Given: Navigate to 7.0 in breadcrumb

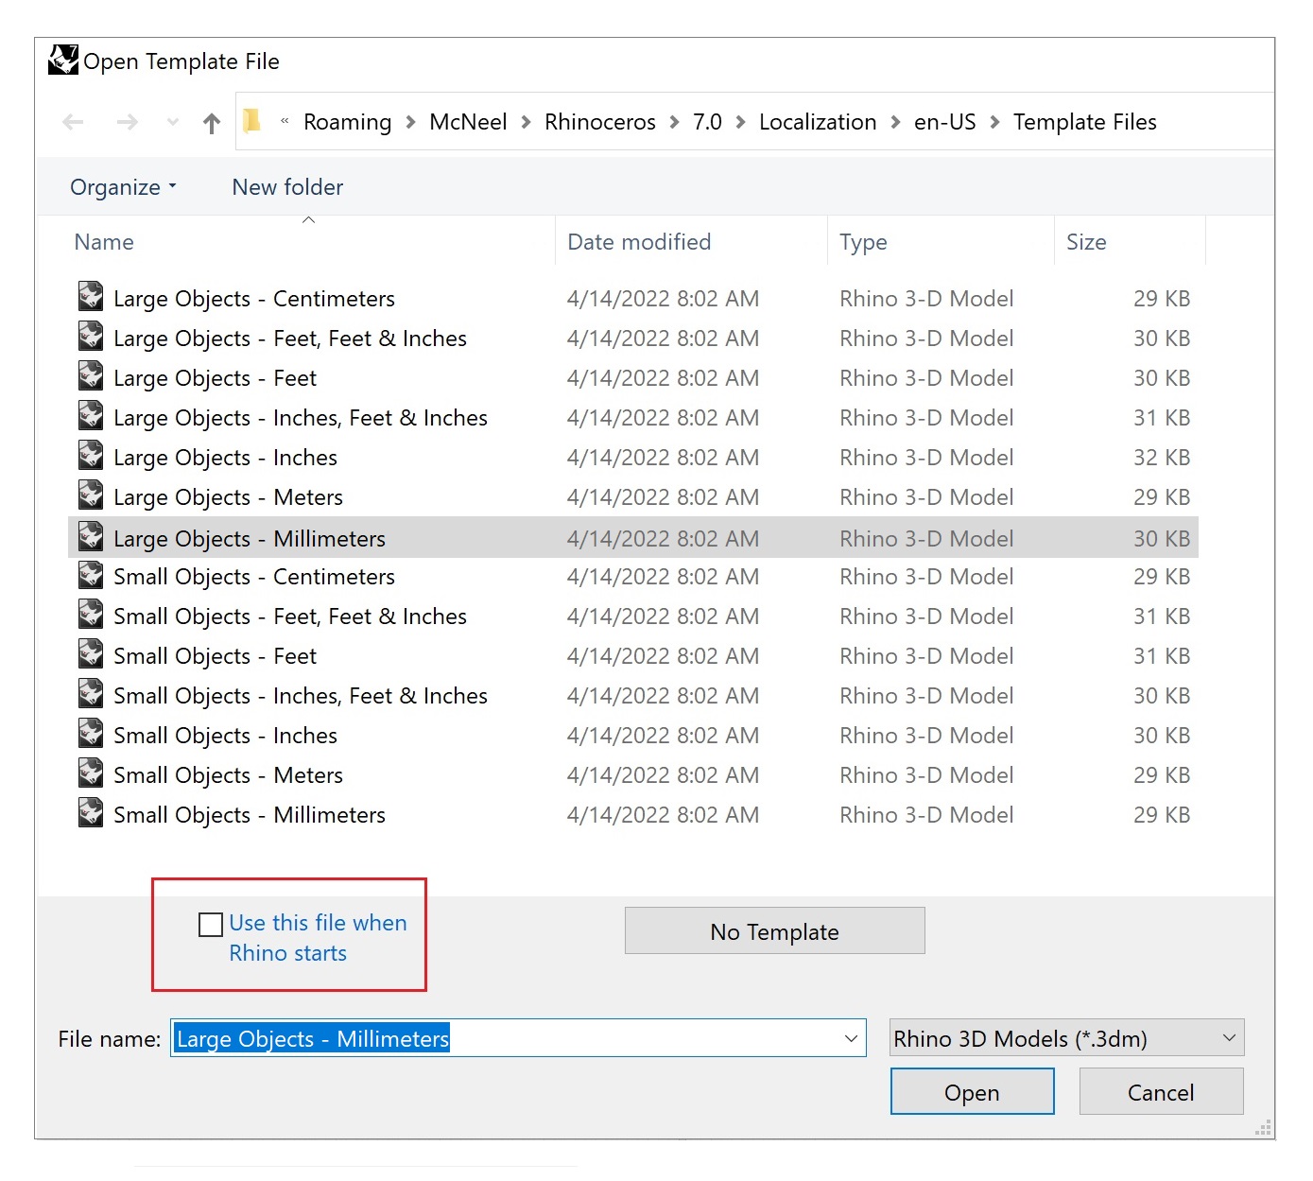Looking at the screenshot, I should [707, 122].
